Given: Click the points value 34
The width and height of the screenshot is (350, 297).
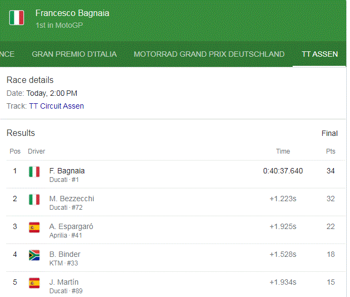Looking at the screenshot, I should click(x=331, y=171).
